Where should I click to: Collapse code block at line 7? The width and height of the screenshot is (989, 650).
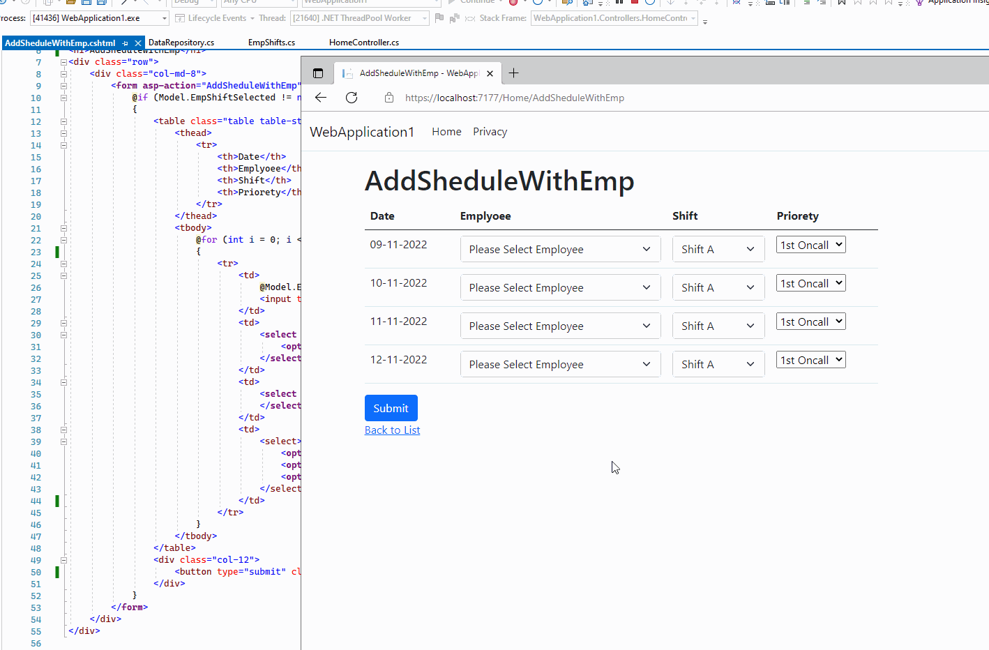click(x=63, y=62)
